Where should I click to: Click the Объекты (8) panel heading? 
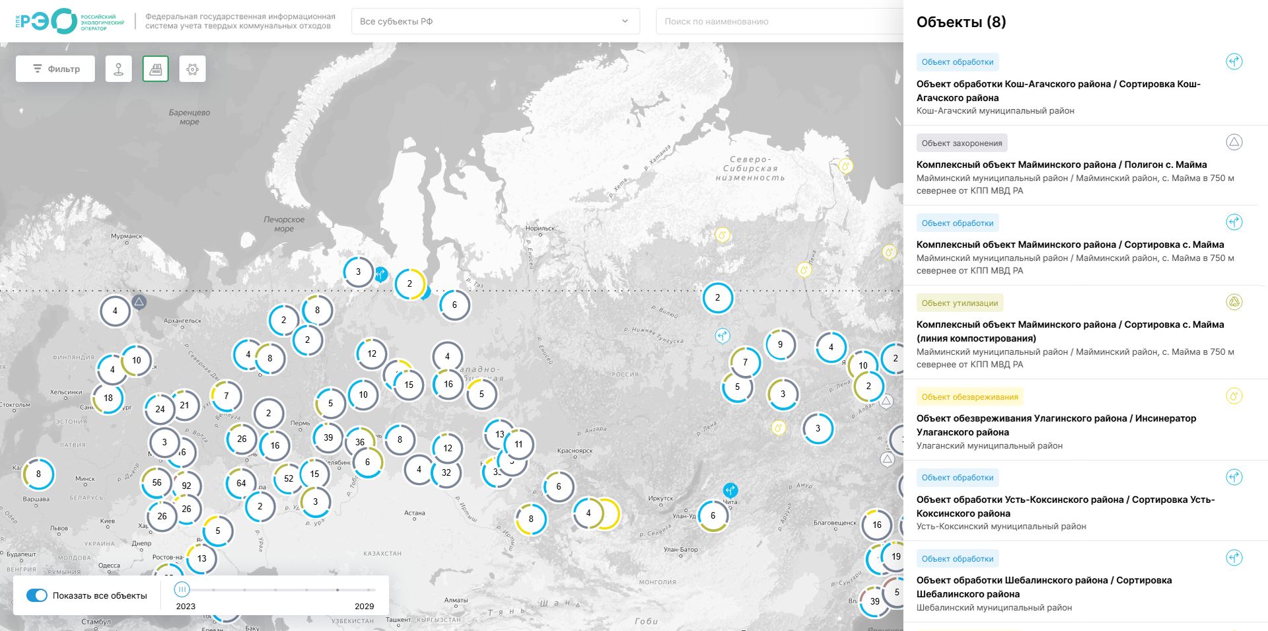(x=961, y=22)
